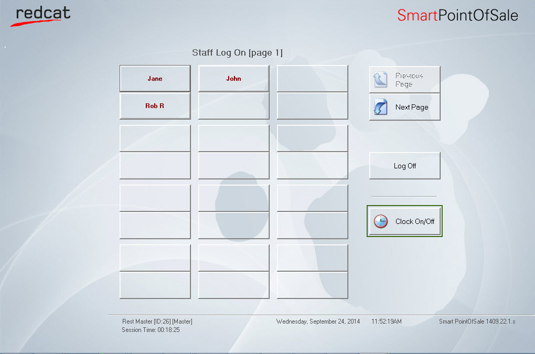Log on as staff member Jane
Image resolution: width=535 pixels, height=354 pixels.
point(155,79)
